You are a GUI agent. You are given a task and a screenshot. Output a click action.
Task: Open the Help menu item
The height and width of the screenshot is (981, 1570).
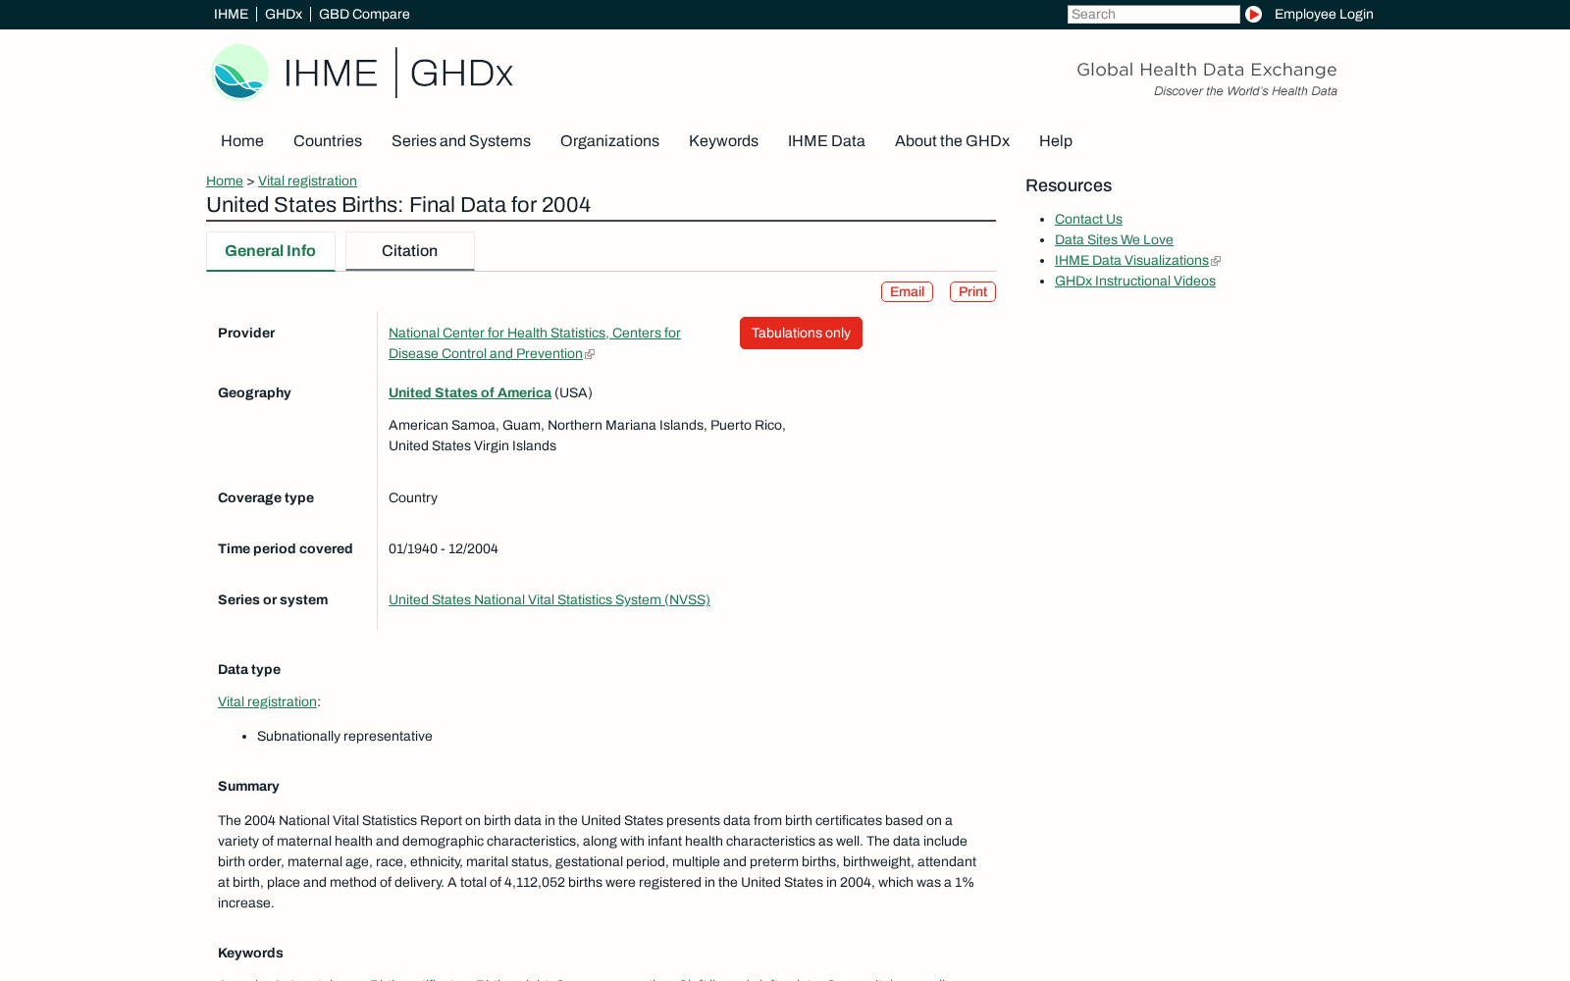click(x=1056, y=141)
